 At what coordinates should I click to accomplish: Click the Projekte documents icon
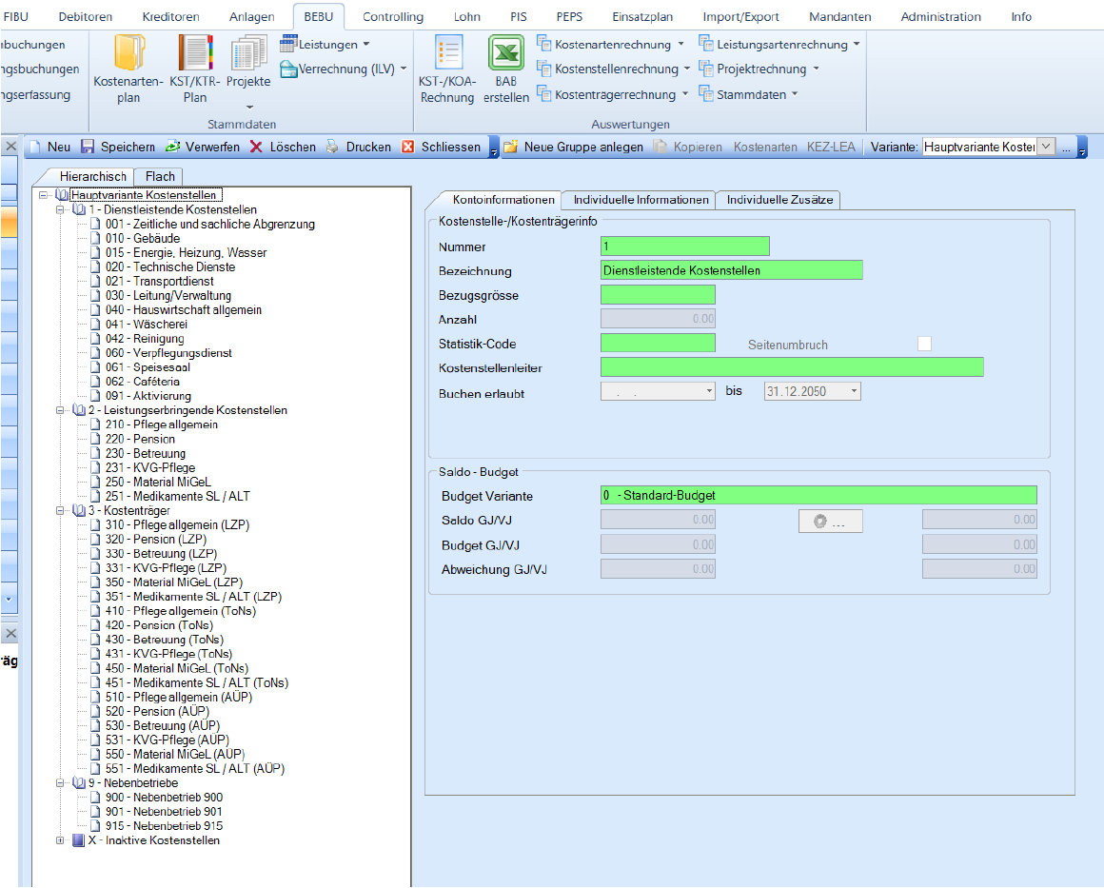click(x=248, y=54)
